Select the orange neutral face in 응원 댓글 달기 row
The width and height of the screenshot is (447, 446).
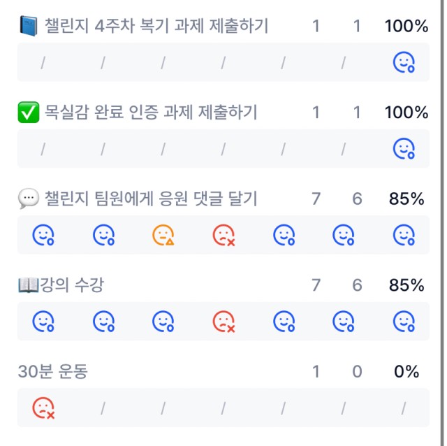coord(163,235)
